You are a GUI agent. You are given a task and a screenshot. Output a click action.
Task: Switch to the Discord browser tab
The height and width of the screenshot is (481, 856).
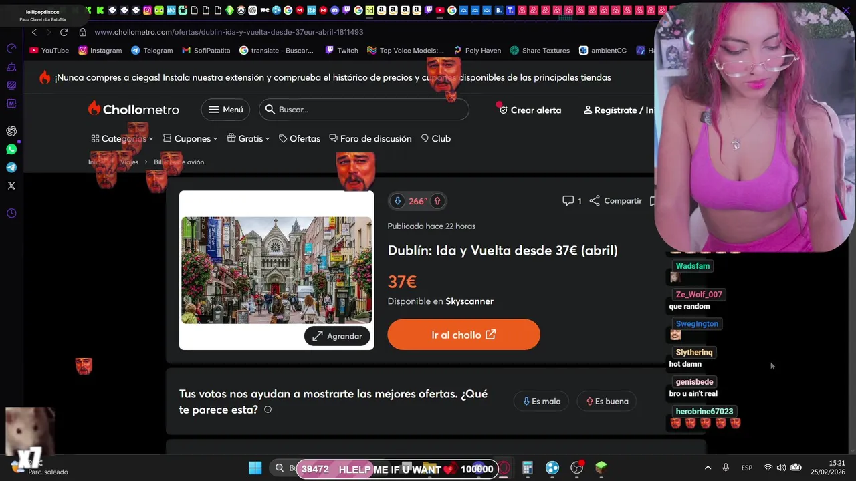coord(335,10)
